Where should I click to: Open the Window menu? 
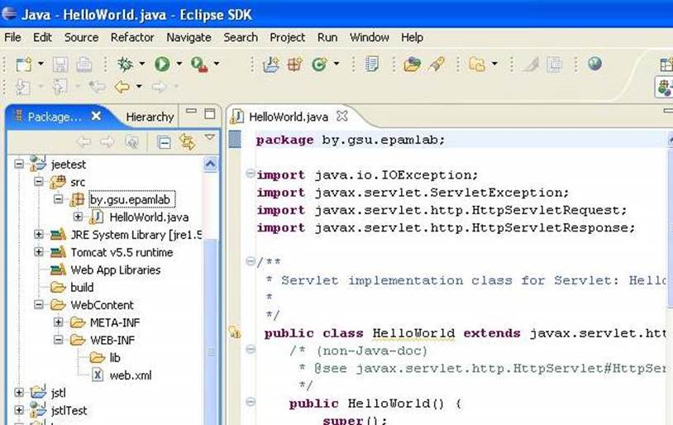pyautogui.click(x=369, y=38)
